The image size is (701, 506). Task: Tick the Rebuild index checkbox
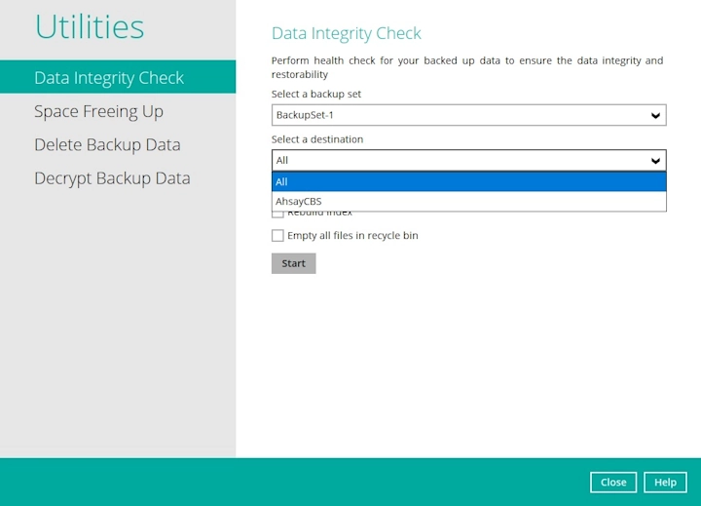point(277,214)
